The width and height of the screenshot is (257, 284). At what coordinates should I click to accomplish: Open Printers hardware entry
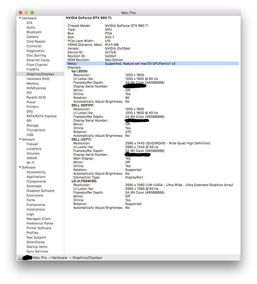point(32,107)
